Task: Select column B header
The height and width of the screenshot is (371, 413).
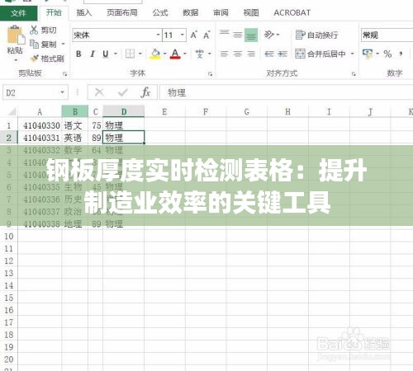Action: tap(75, 111)
